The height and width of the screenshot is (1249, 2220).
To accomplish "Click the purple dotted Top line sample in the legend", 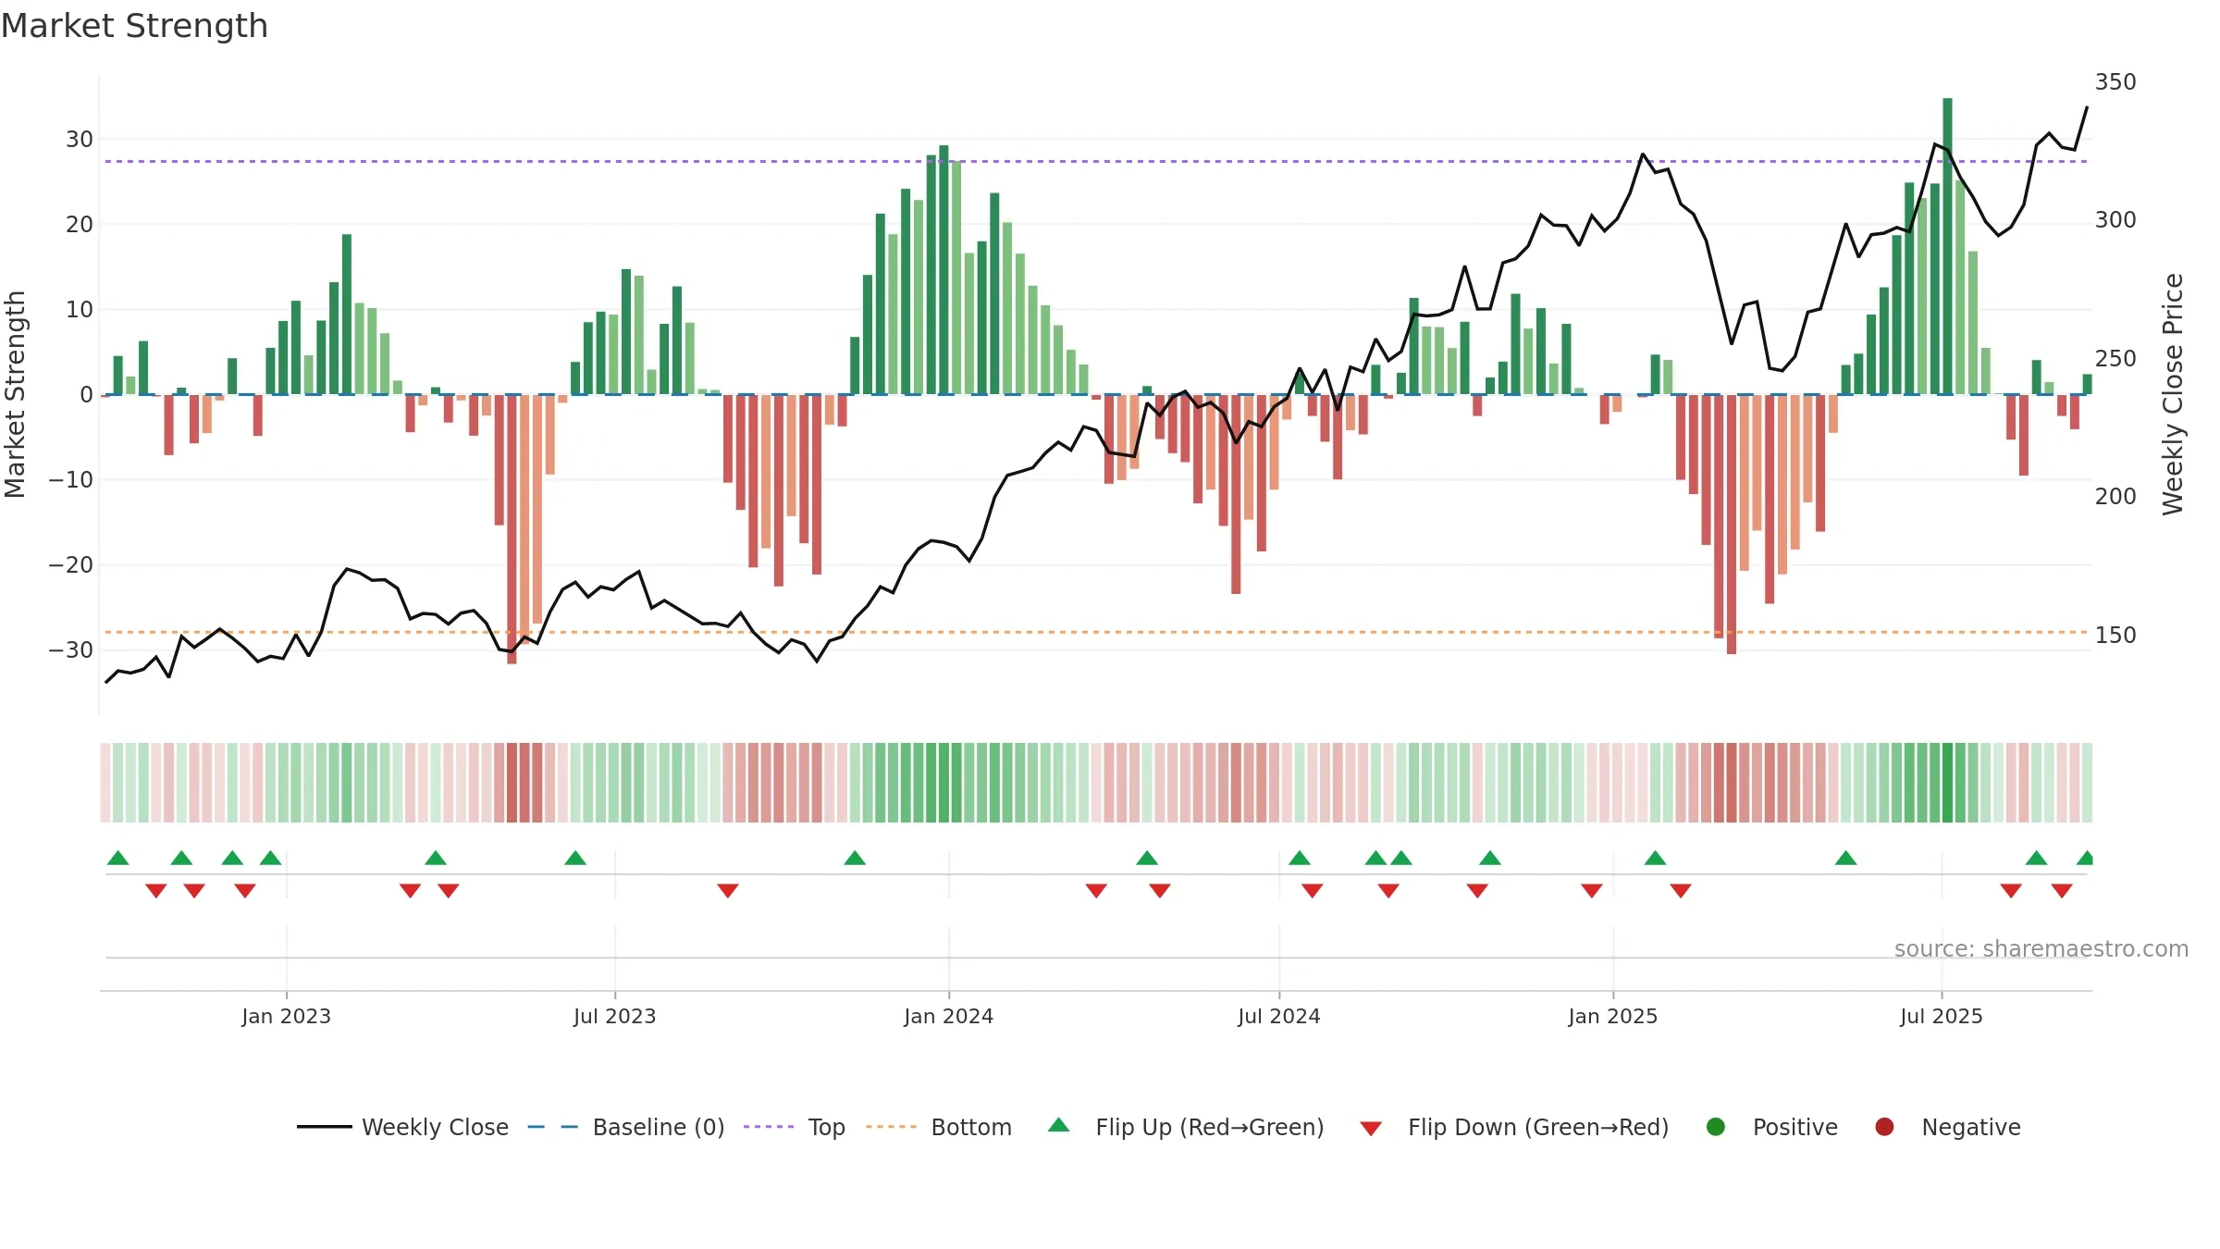I will [x=769, y=1127].
